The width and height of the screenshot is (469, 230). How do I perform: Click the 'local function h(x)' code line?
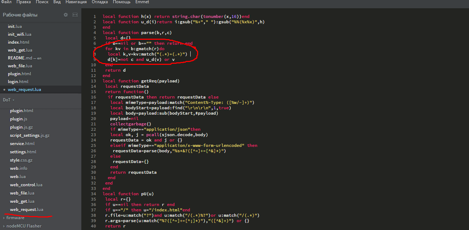pos(176,16)
